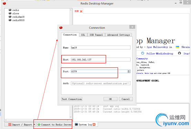
Task: Switch to the SSH Tunnel tab
Action: [96, 35]
